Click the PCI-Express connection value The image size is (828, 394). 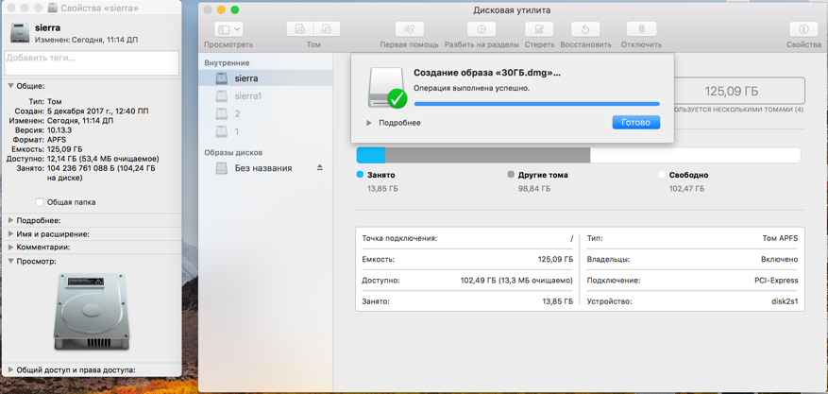coord(776,281)
